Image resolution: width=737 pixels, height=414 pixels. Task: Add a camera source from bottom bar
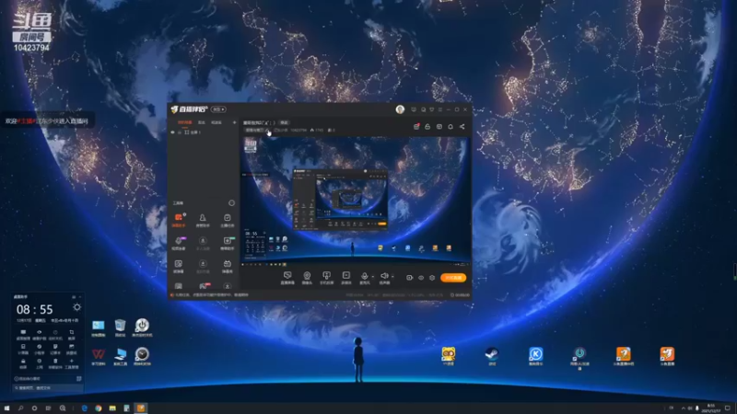(x=307, y=278)
